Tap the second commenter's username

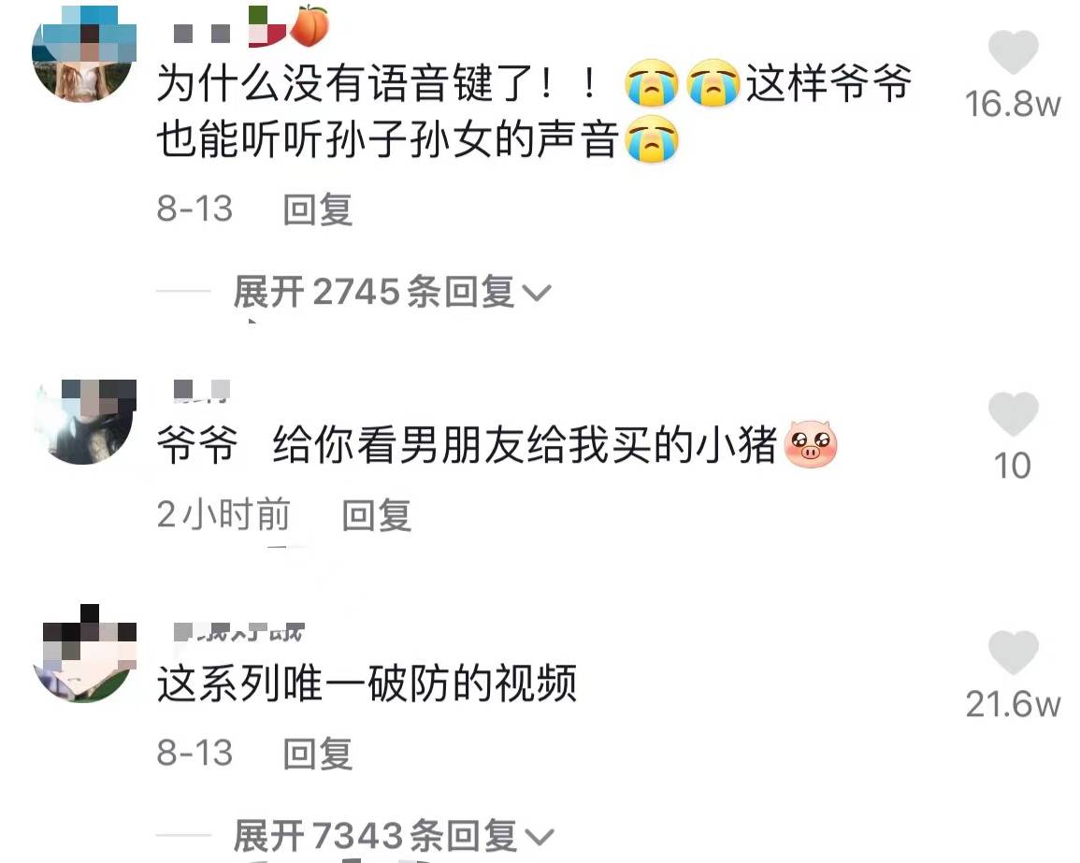(x=201, y=390)
